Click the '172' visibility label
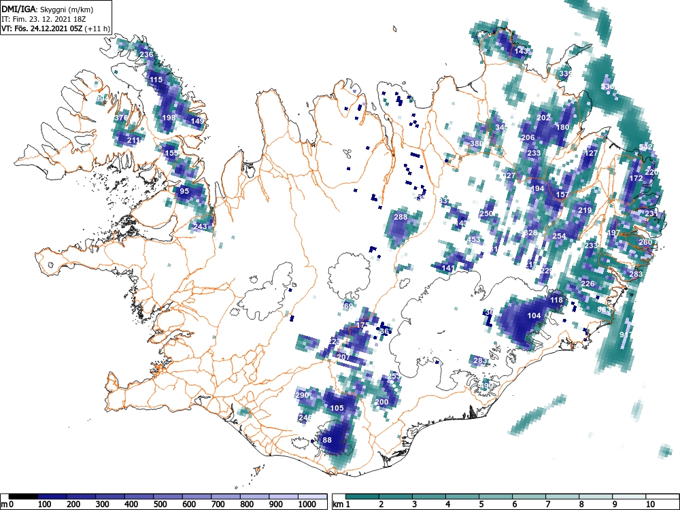 (636, 178)
